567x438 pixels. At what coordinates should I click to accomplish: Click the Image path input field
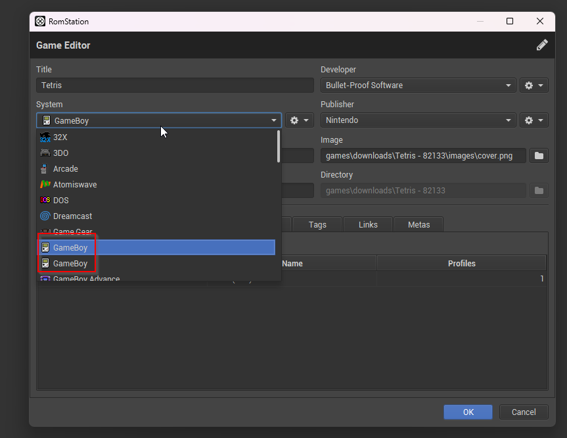(x=423, y=156)
